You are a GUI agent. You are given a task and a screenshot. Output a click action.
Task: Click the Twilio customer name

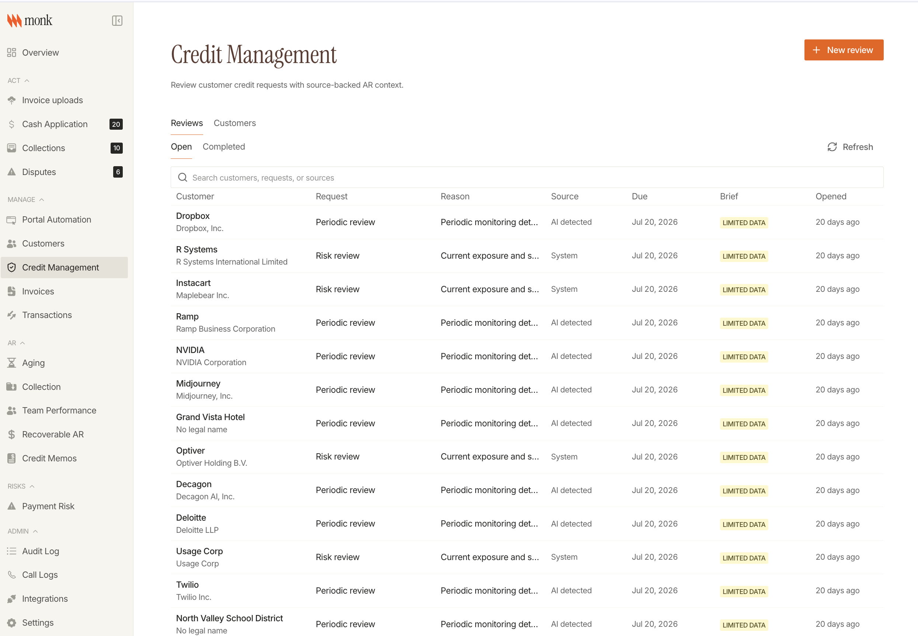click(x=187, y=584)
